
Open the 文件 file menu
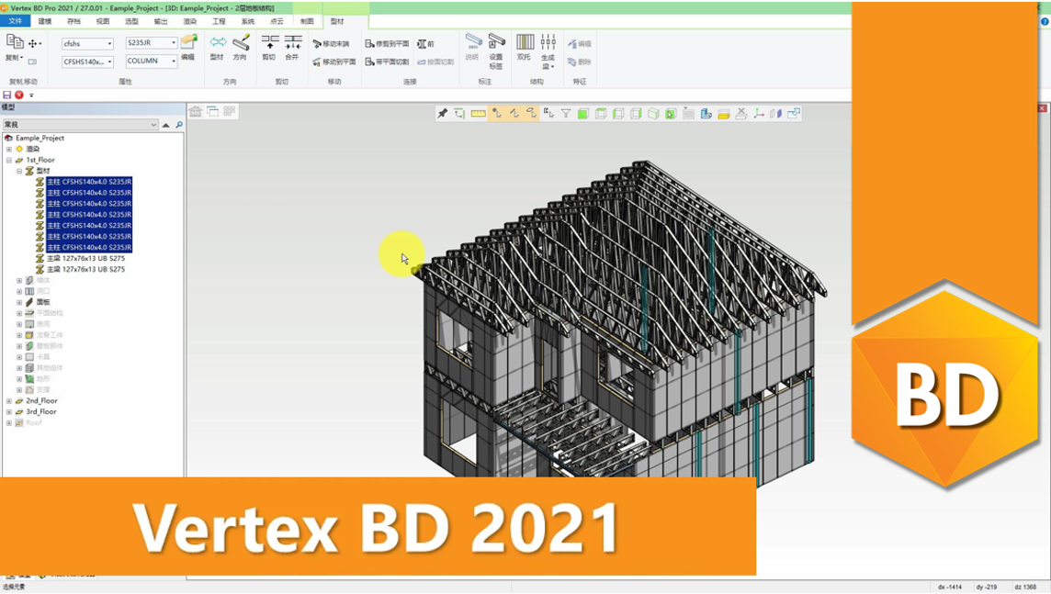(x=16, y=21)
